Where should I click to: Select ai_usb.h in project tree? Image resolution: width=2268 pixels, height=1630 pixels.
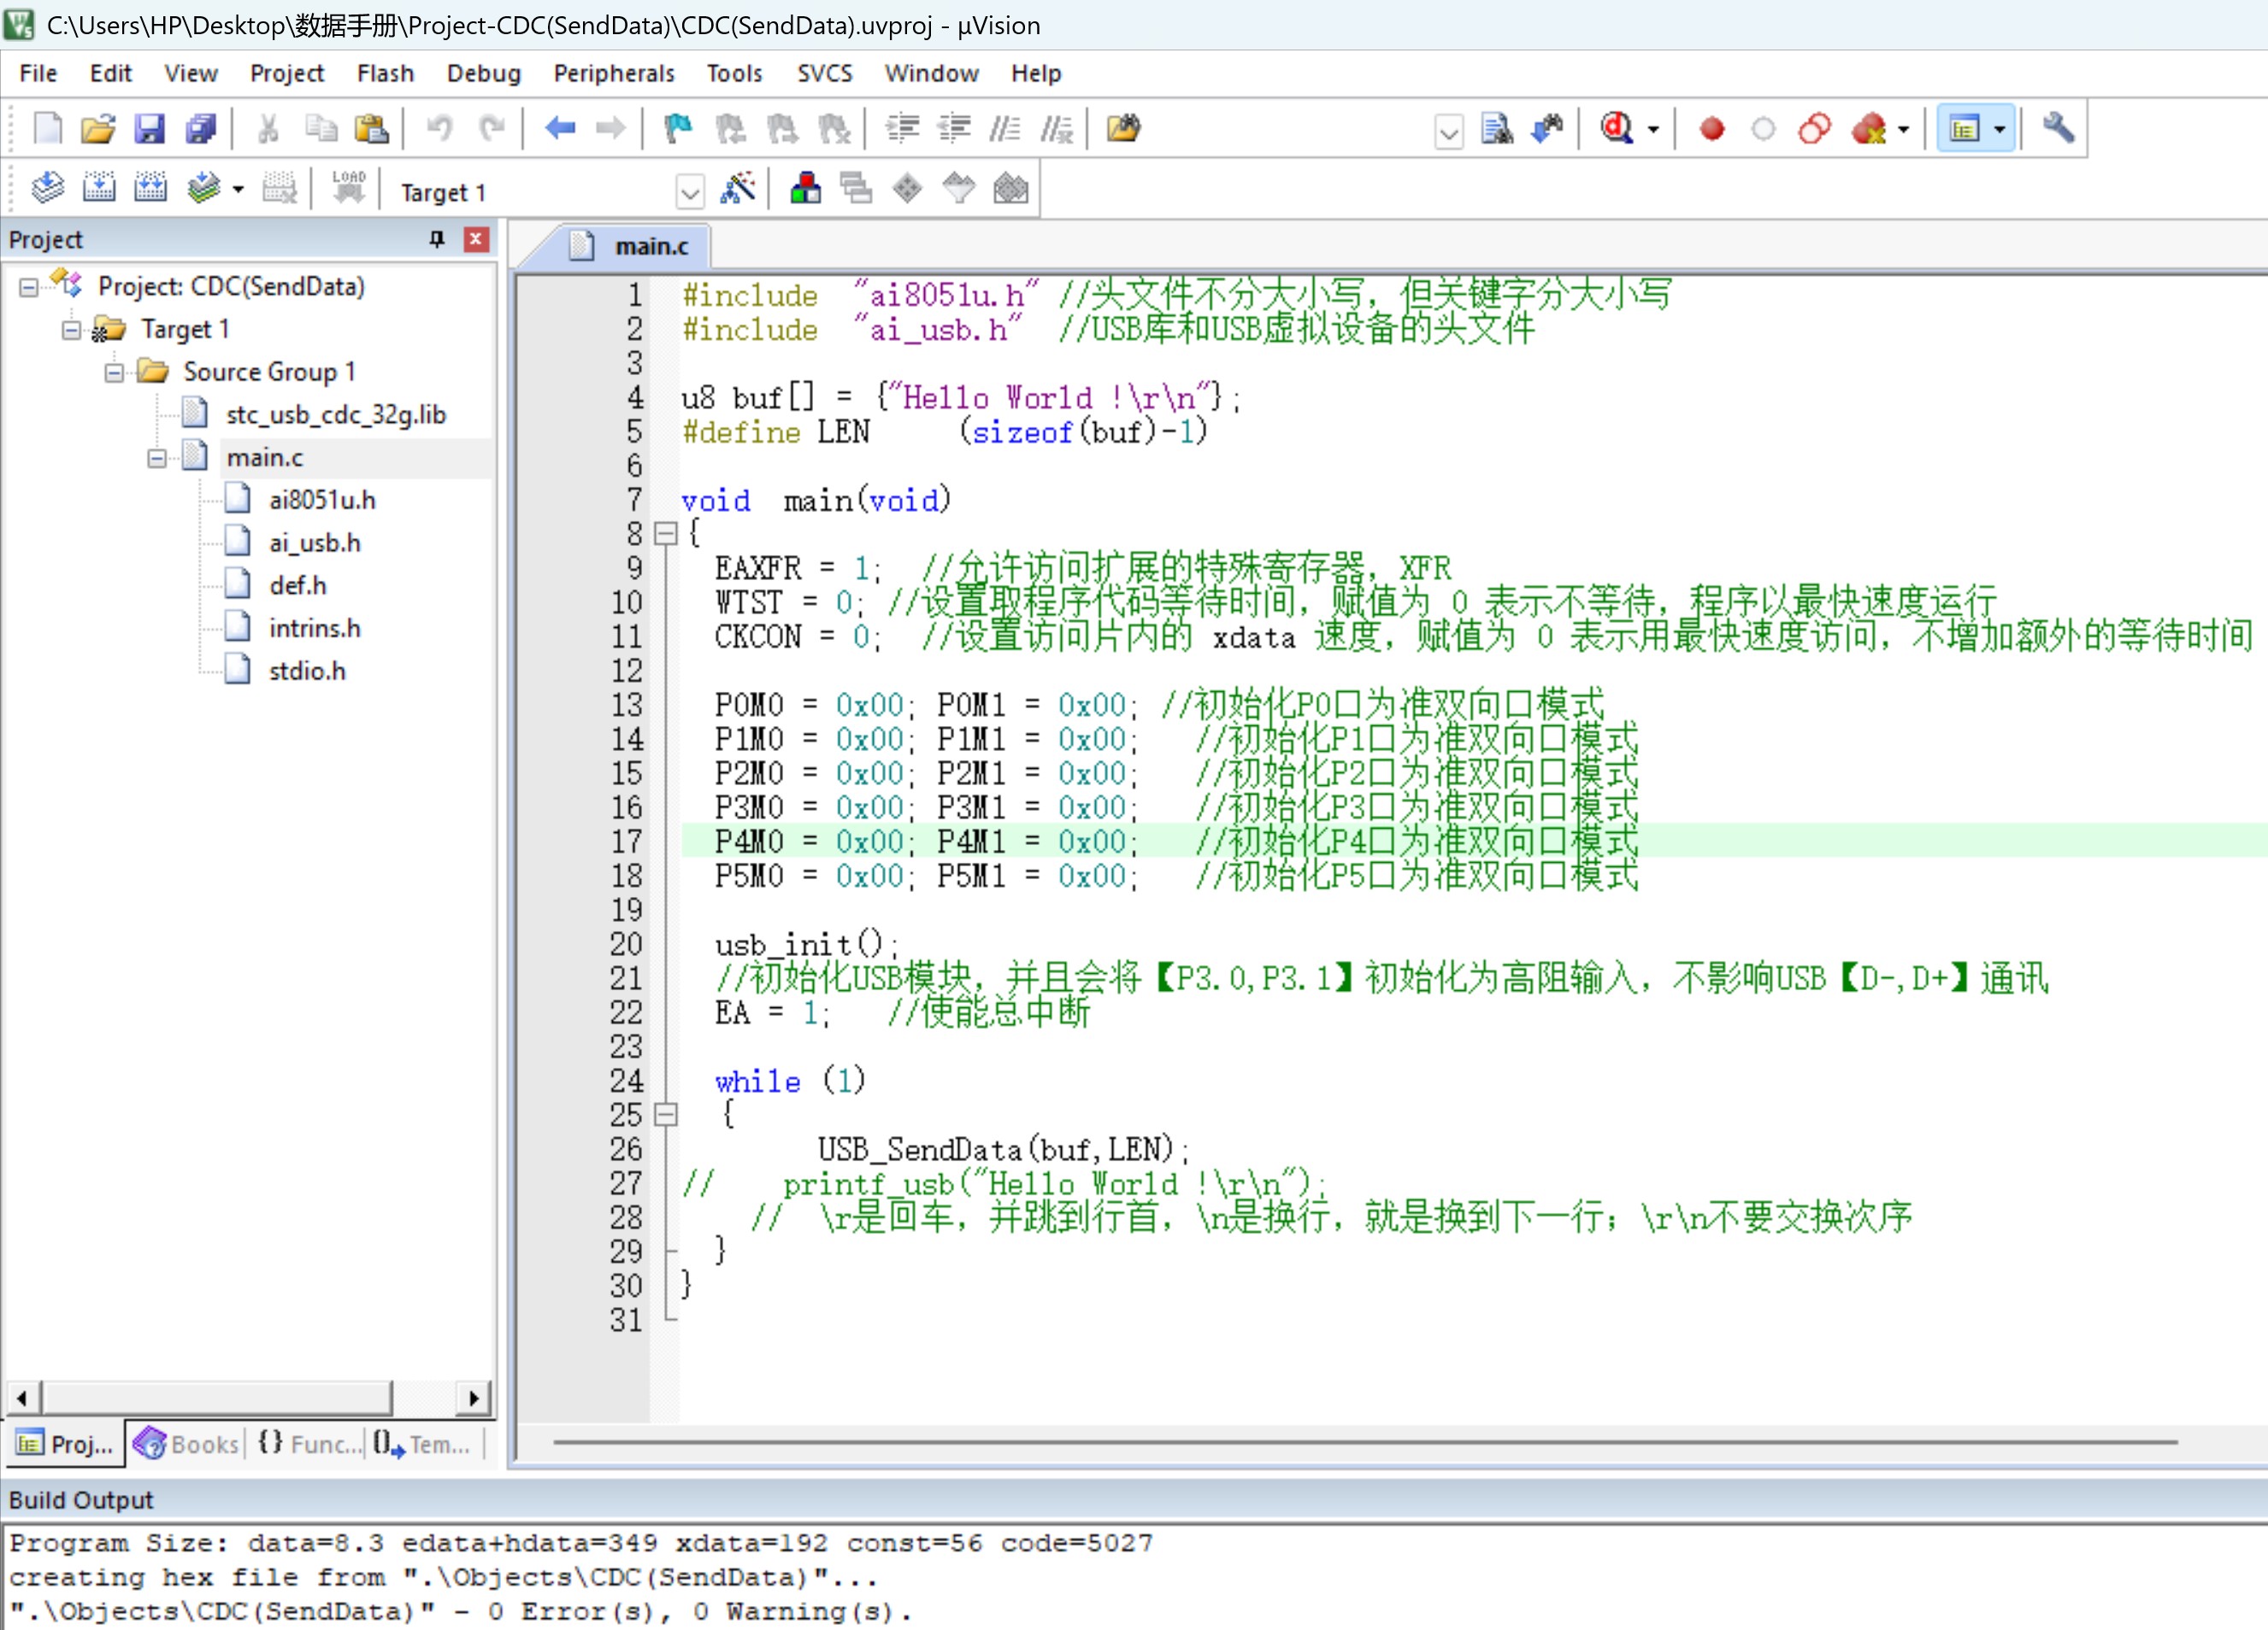tap(314, 543)
